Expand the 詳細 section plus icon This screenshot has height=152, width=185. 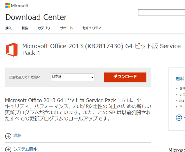click(8, 136)
